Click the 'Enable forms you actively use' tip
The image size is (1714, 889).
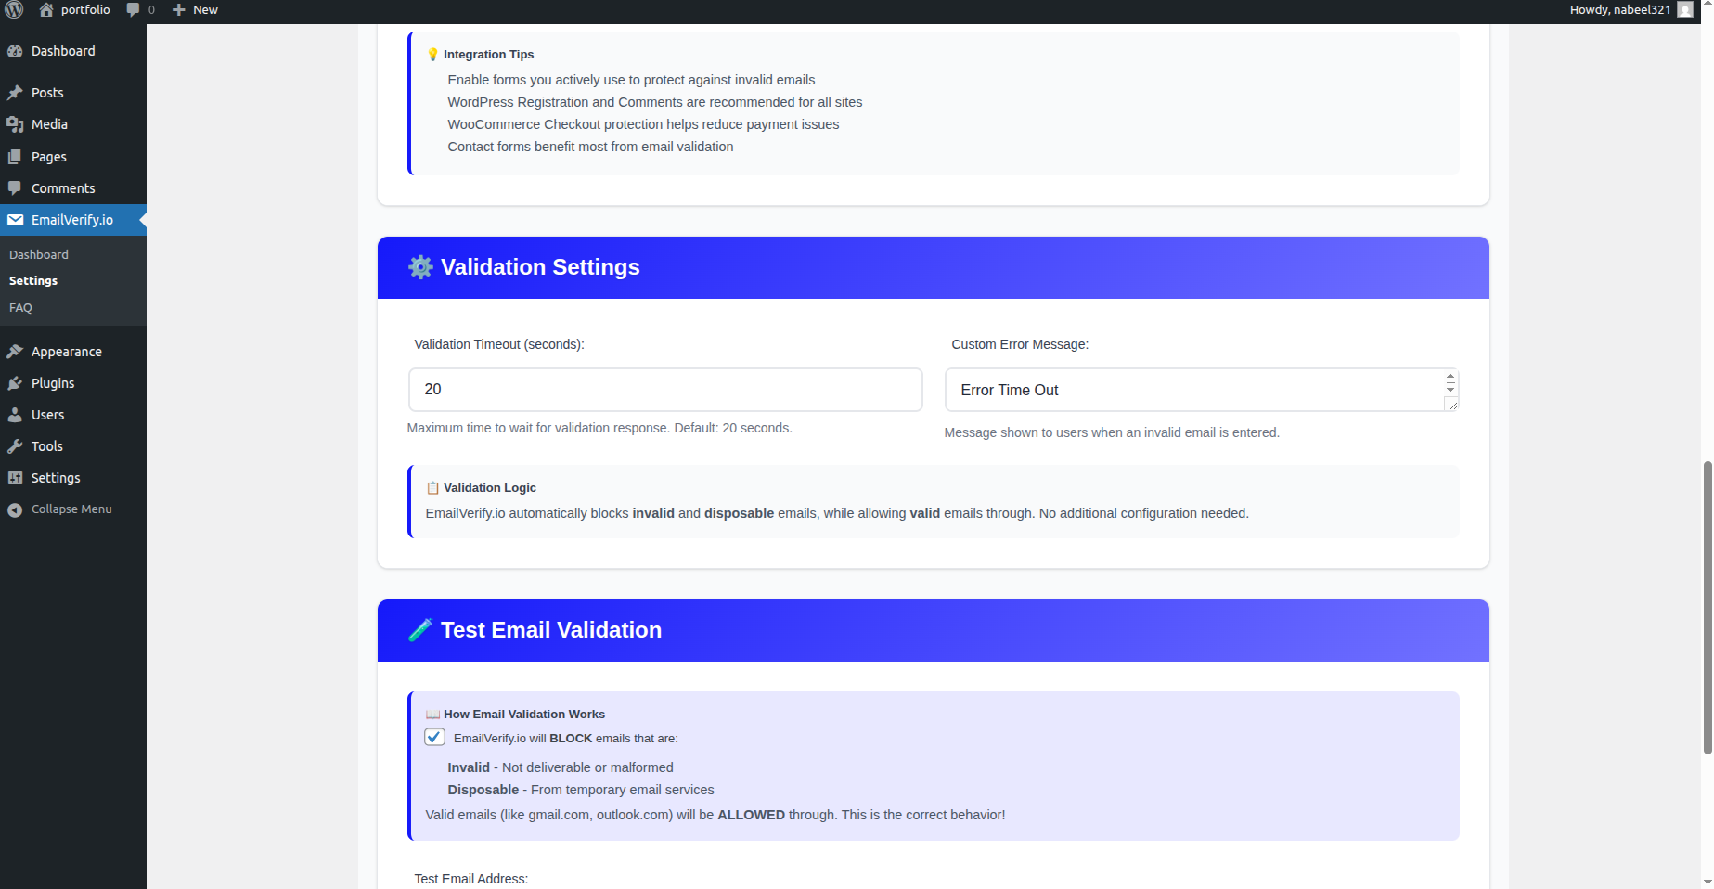click(631, 80)
